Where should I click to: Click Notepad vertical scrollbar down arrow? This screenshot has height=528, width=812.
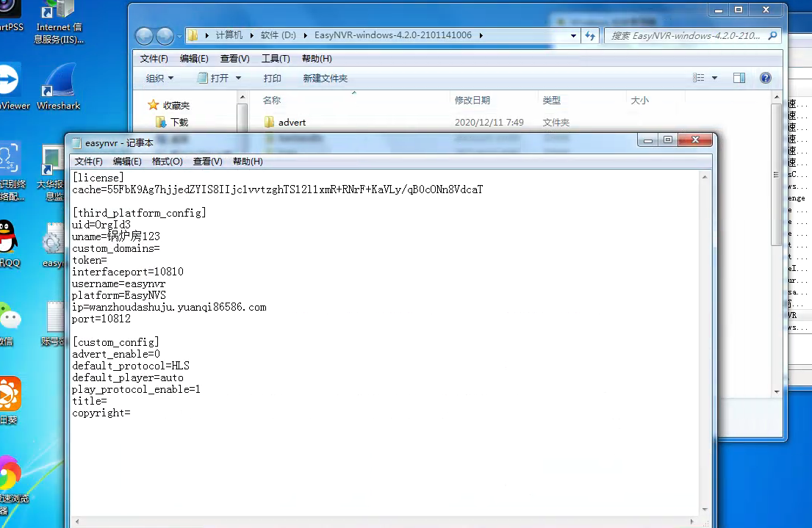[x=705, y=510]
